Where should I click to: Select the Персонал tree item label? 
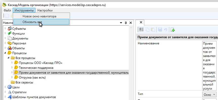pyautogui.click(x=19, y=43)
